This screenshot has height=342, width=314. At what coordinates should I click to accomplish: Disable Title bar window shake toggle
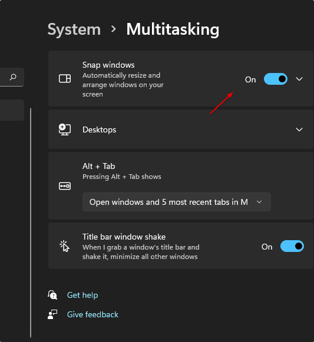(292, 246)
